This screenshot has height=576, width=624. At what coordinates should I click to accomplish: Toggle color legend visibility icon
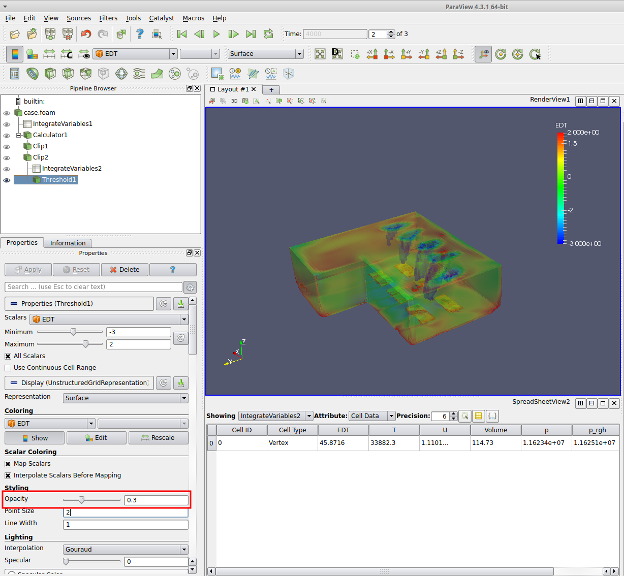[x=15, y=54]
